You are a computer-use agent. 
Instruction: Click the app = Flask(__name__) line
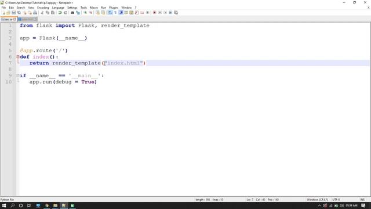tap(53, 38)
